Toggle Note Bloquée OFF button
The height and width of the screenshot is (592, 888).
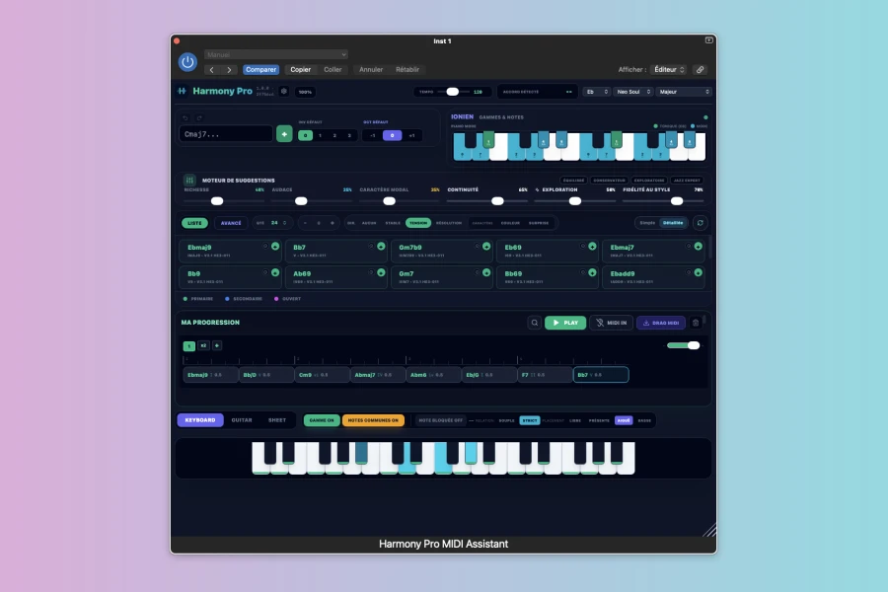point(440,420)
